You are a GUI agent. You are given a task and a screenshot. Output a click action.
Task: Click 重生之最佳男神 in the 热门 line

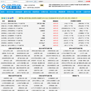click(36, 8)
